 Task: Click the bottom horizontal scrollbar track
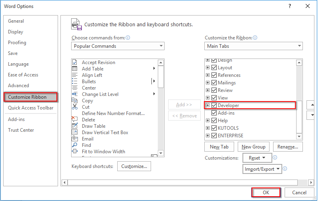[x=182, y=182]
